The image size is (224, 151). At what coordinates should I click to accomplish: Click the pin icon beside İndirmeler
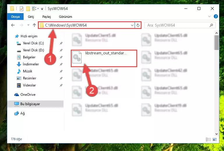61,64
